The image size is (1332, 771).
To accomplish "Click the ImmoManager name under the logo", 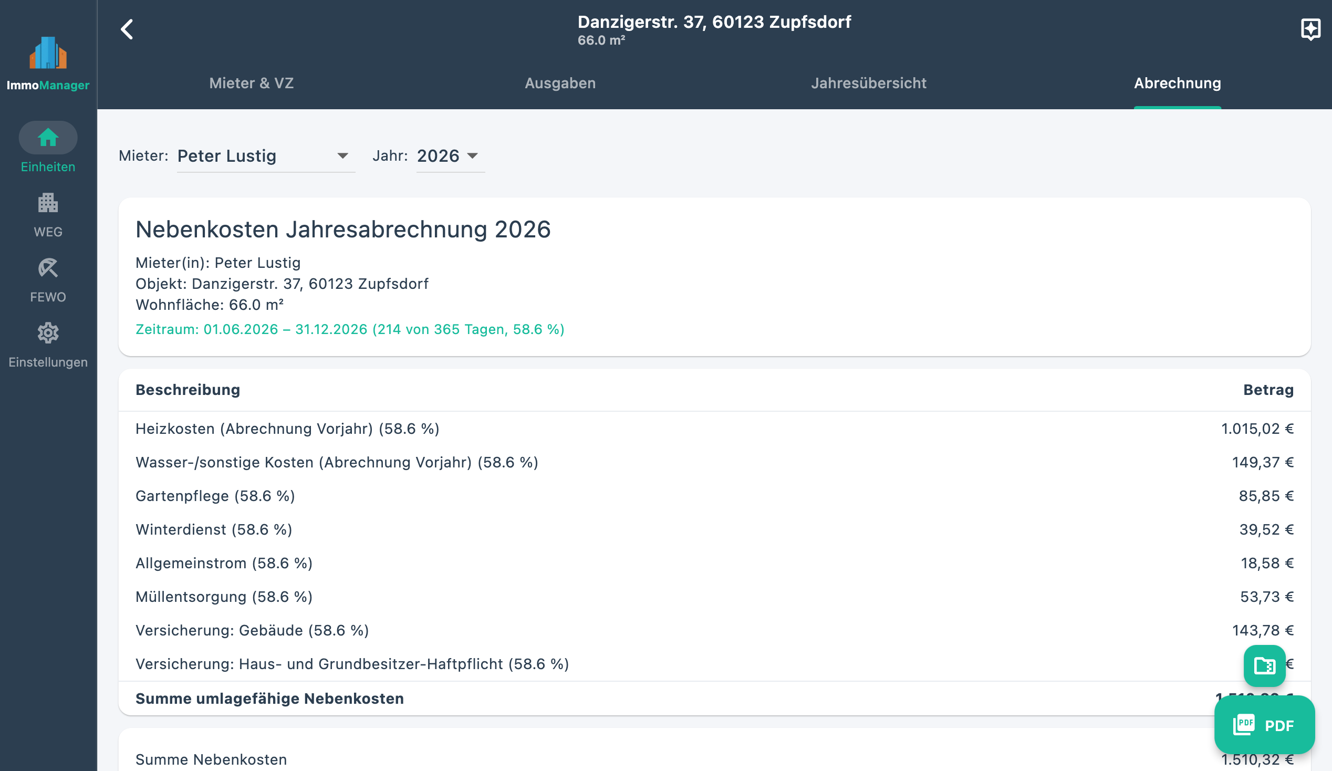I will (x=48, y=85).
